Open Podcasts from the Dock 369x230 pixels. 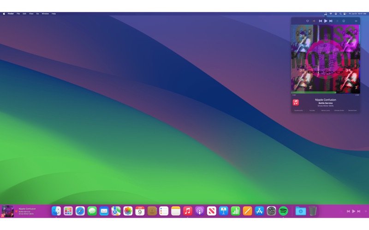200,211
